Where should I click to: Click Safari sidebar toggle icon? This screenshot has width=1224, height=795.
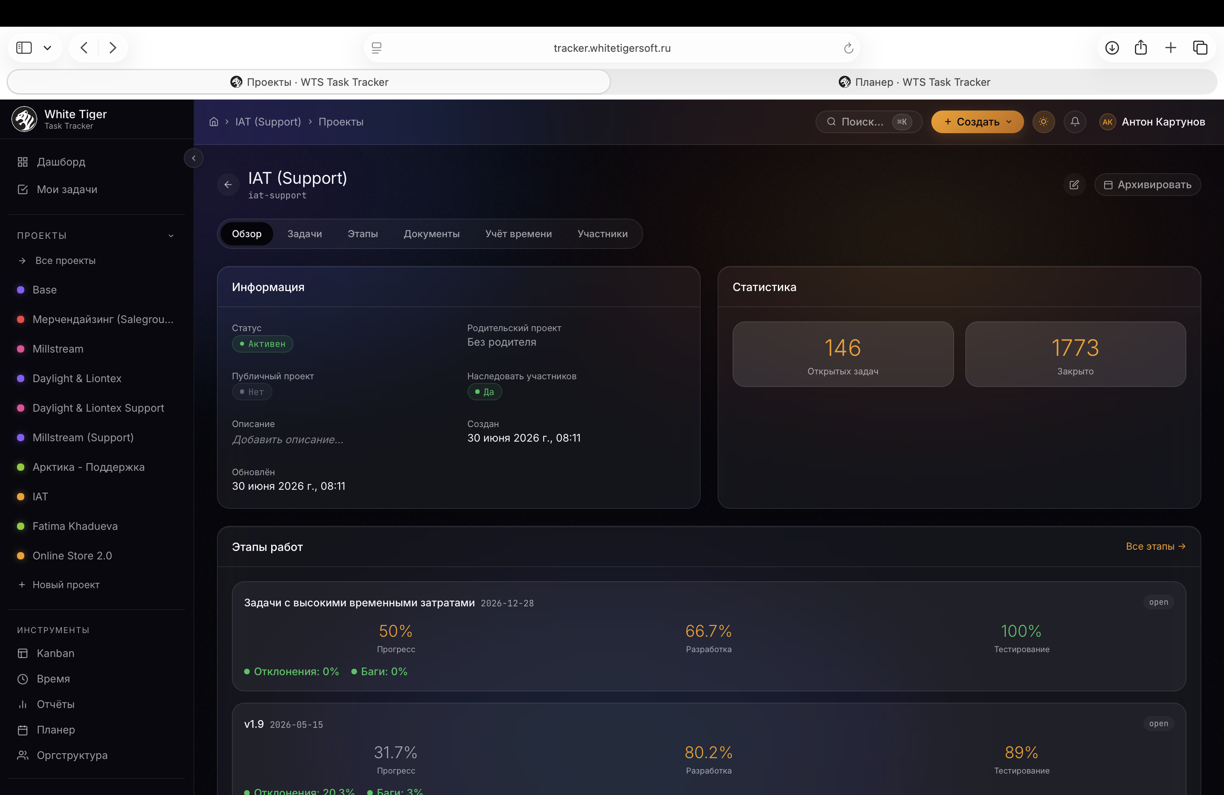click(x=24, y=48)
